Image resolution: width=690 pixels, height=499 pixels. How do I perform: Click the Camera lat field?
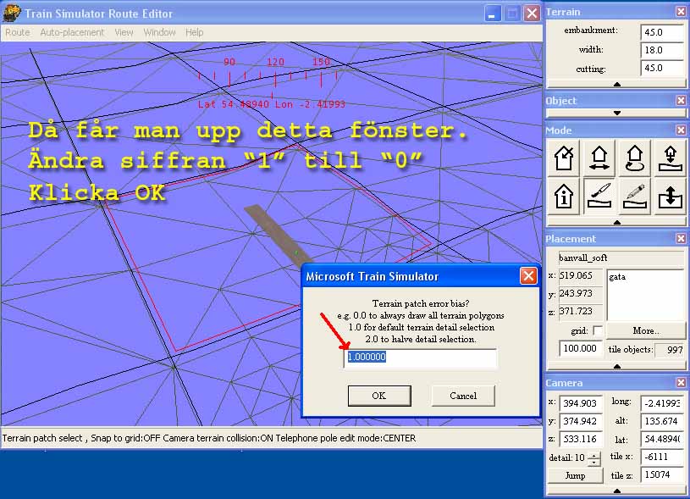pyautogui.click(x=662, y=439)
